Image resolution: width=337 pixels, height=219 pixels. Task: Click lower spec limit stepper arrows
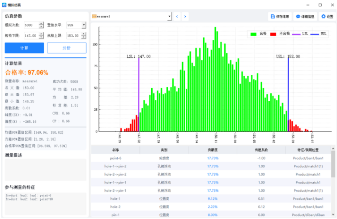point(41,35)
